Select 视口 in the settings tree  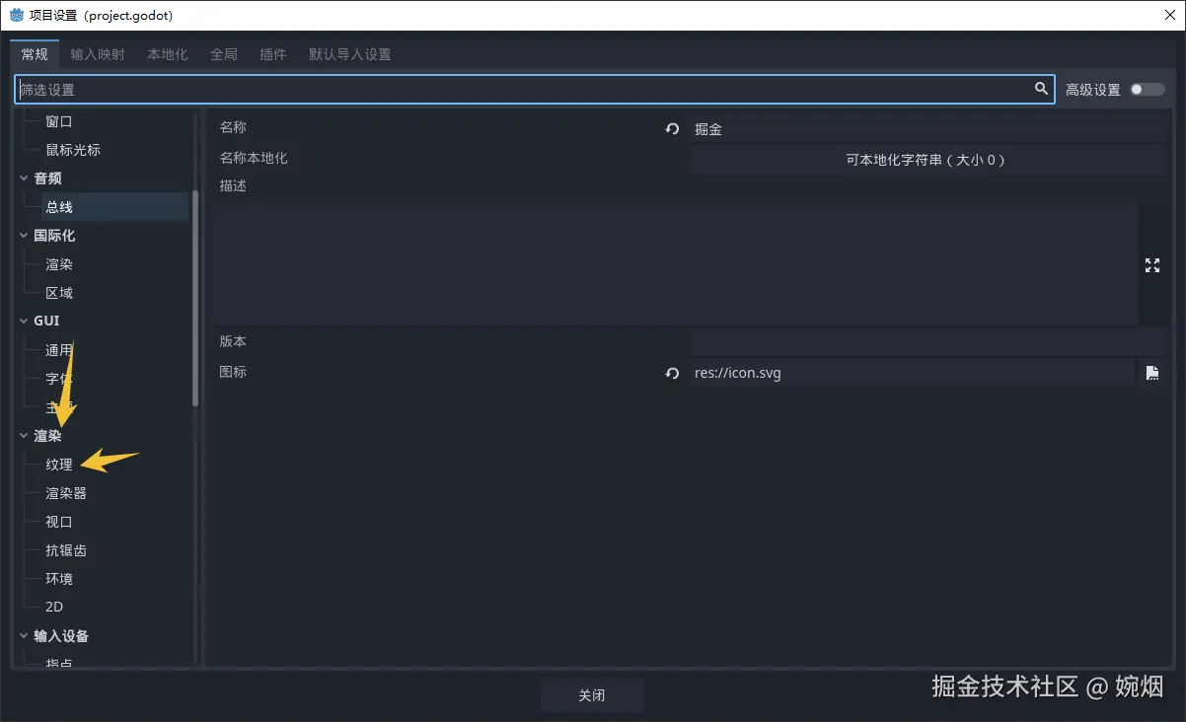point(59,522)
